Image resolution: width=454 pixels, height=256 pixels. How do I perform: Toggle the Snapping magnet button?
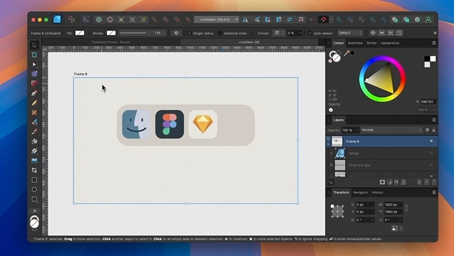tap(323, 19)
